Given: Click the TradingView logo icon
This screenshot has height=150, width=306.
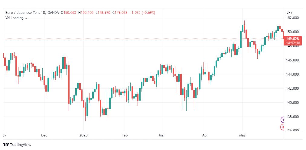Looking at the screenshot, I should [6, 145].
